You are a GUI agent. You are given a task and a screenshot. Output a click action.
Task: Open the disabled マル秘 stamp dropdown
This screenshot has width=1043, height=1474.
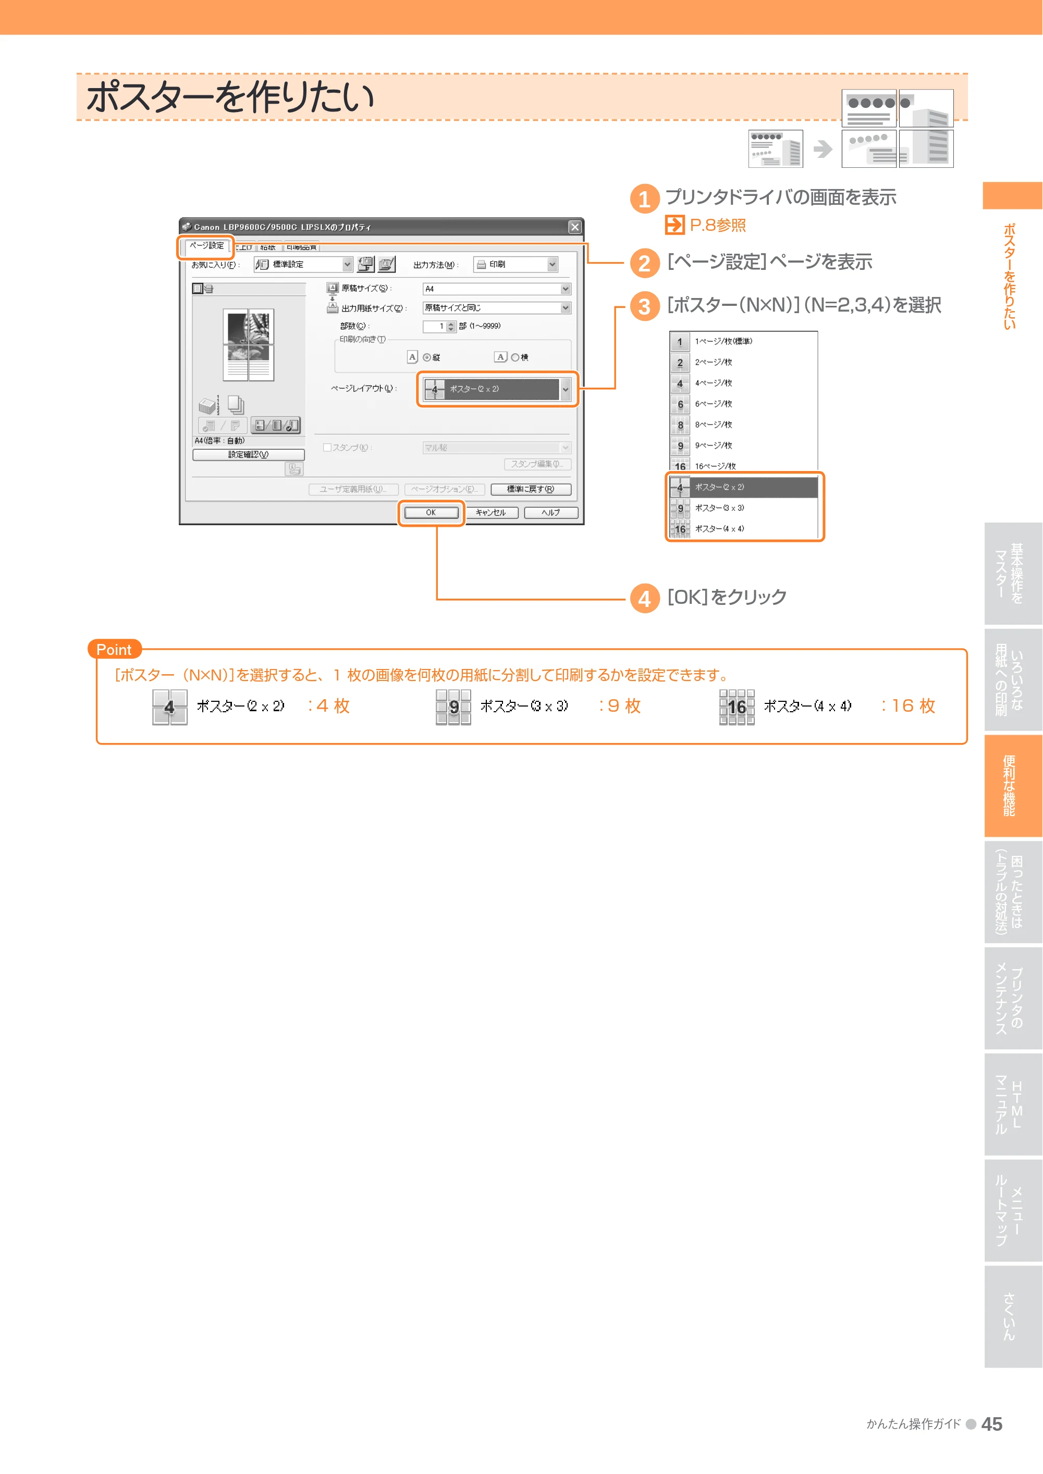(496, 448)
